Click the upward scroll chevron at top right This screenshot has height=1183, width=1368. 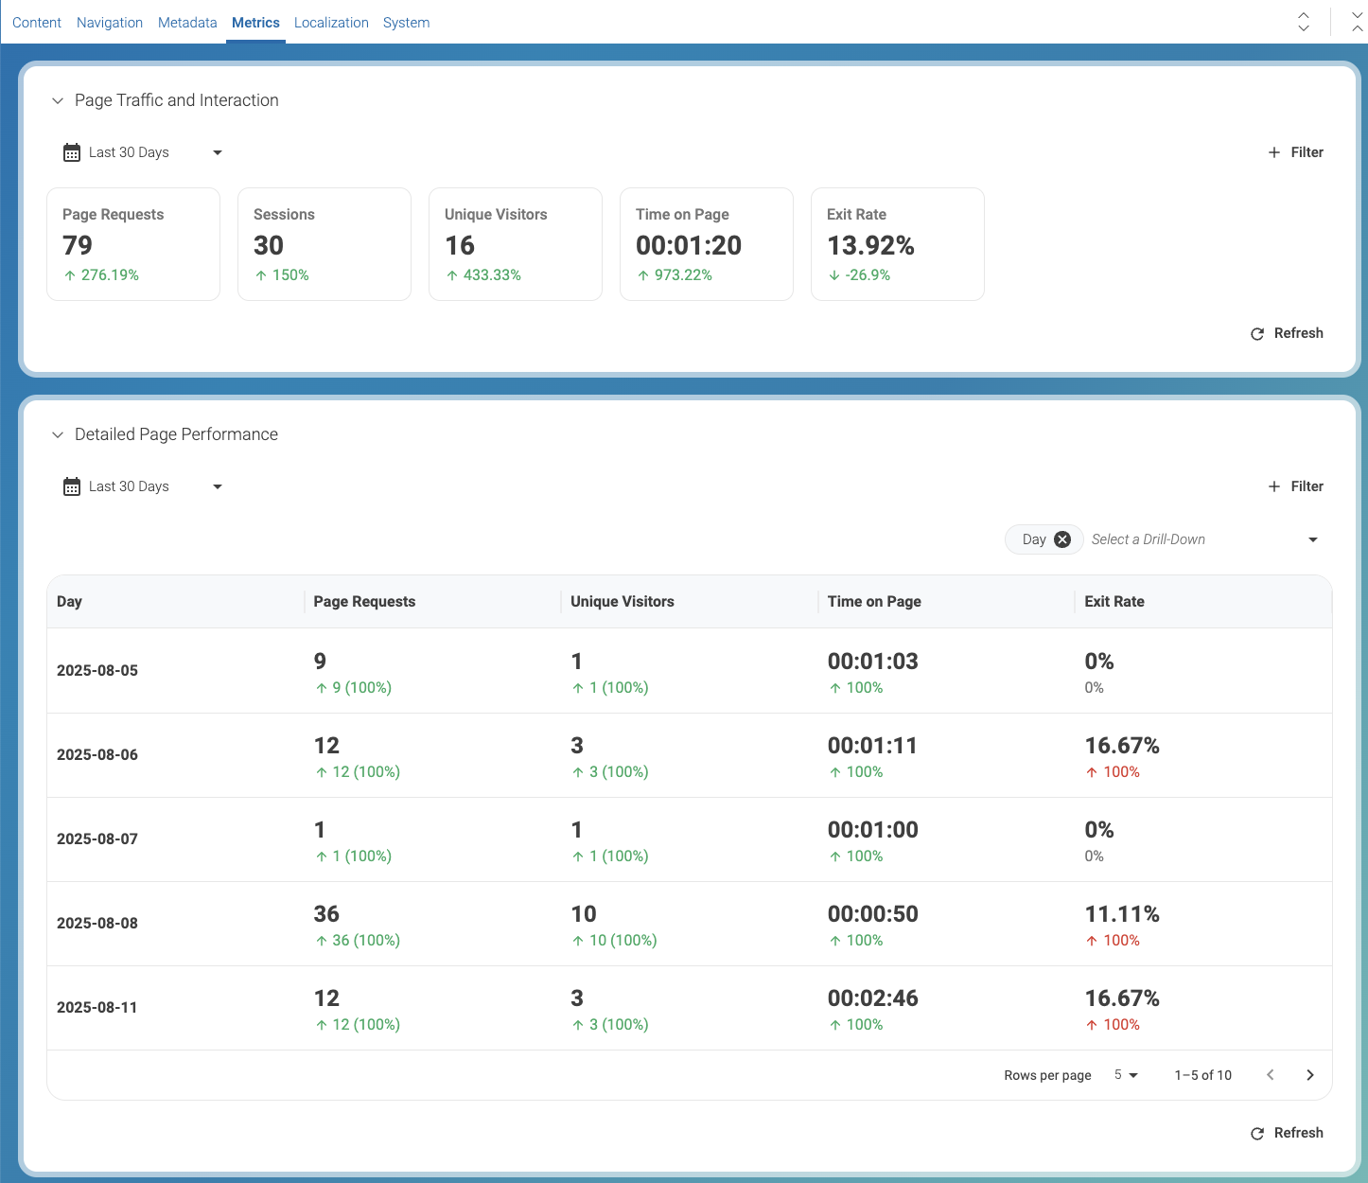pyautogui.click(x=1304, y=13)
